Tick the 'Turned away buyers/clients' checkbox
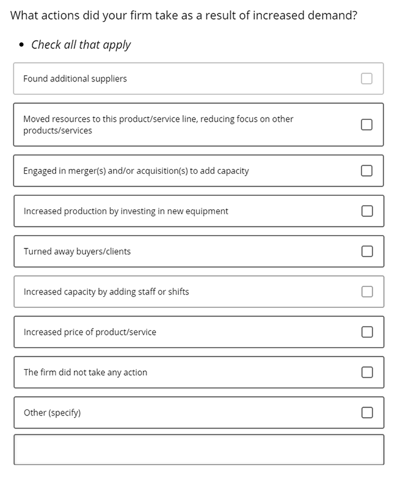Viewport: 397px width, 478px height. (x=367, y=251)
